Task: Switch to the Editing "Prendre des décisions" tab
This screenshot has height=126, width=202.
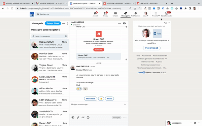Action: pos(18,3)
